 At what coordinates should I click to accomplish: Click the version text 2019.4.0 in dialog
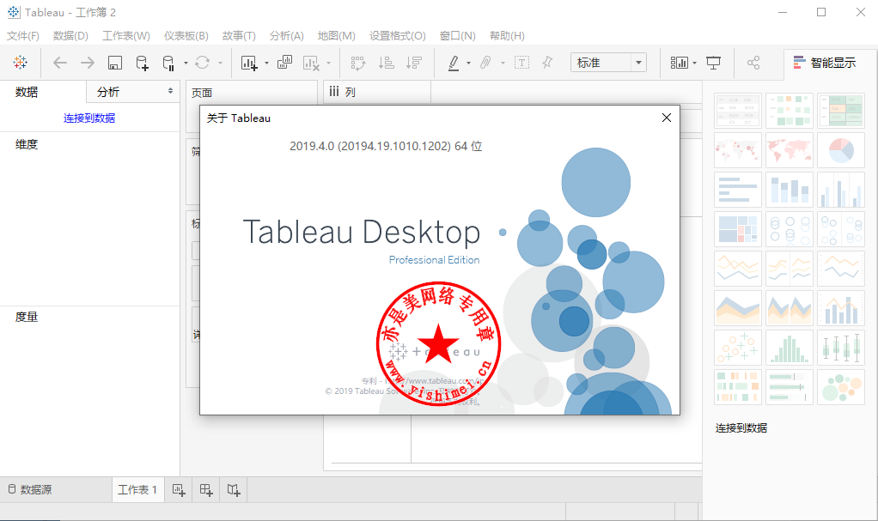(x=386, y=146)
